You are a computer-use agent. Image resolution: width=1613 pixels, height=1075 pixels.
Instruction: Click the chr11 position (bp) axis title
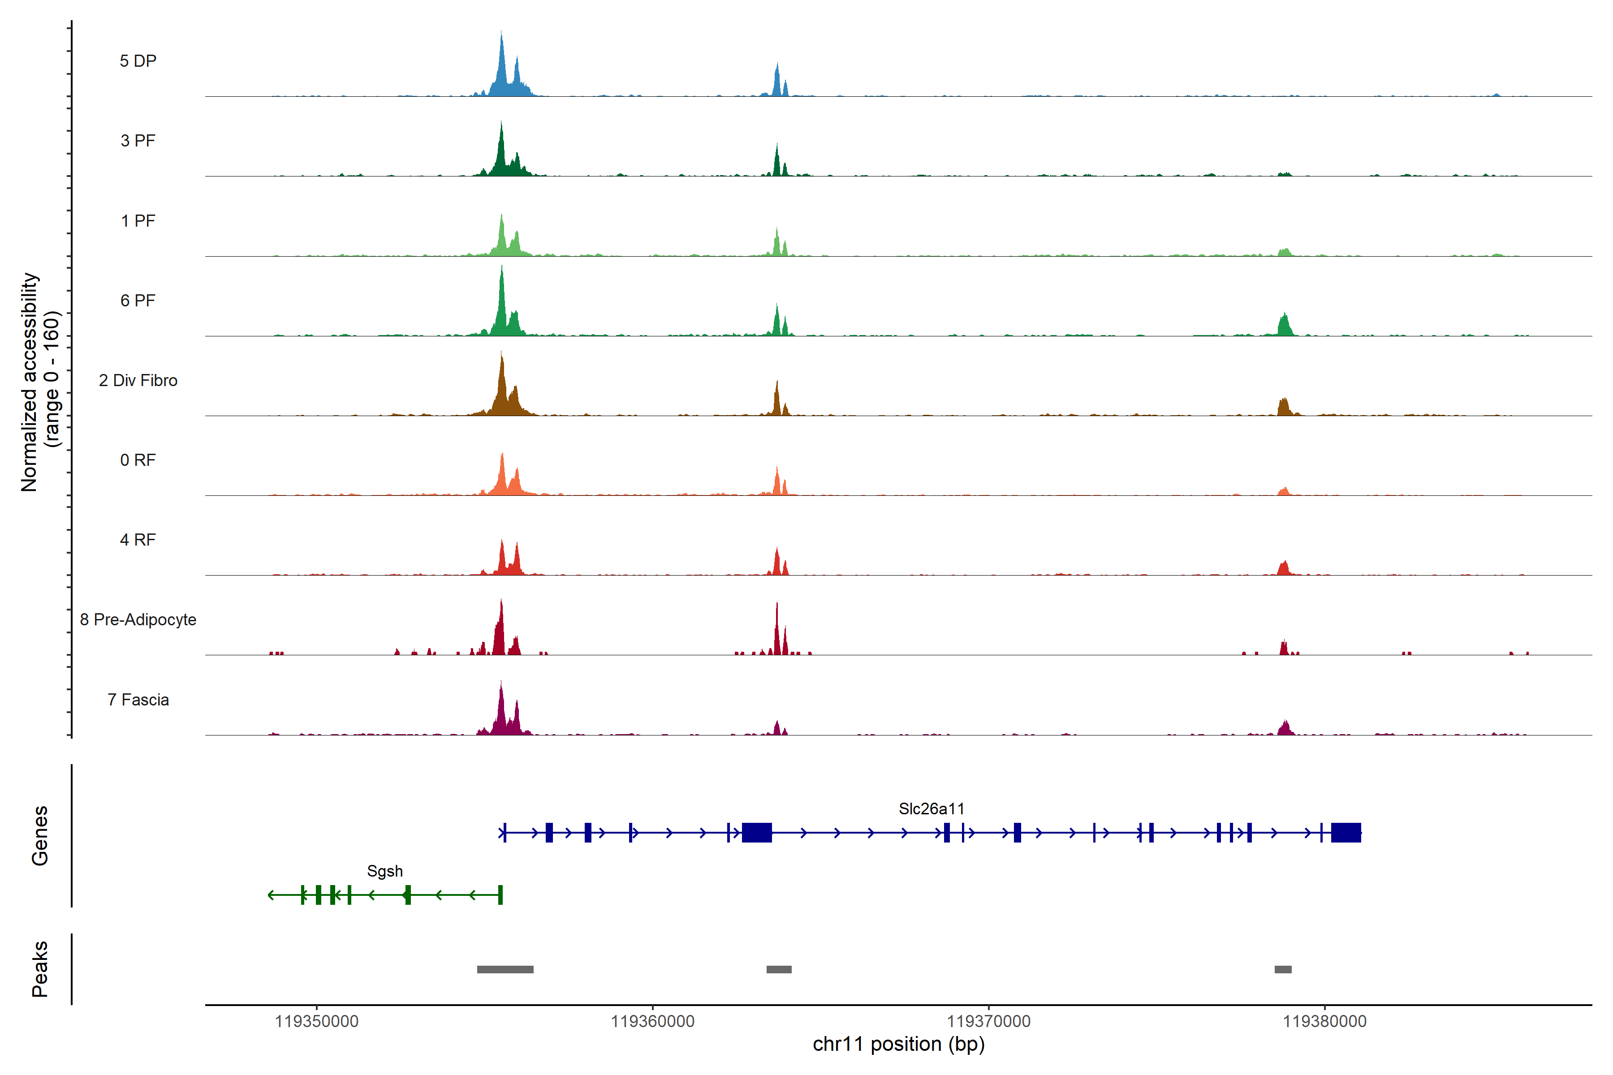[x=898, y=1044]
